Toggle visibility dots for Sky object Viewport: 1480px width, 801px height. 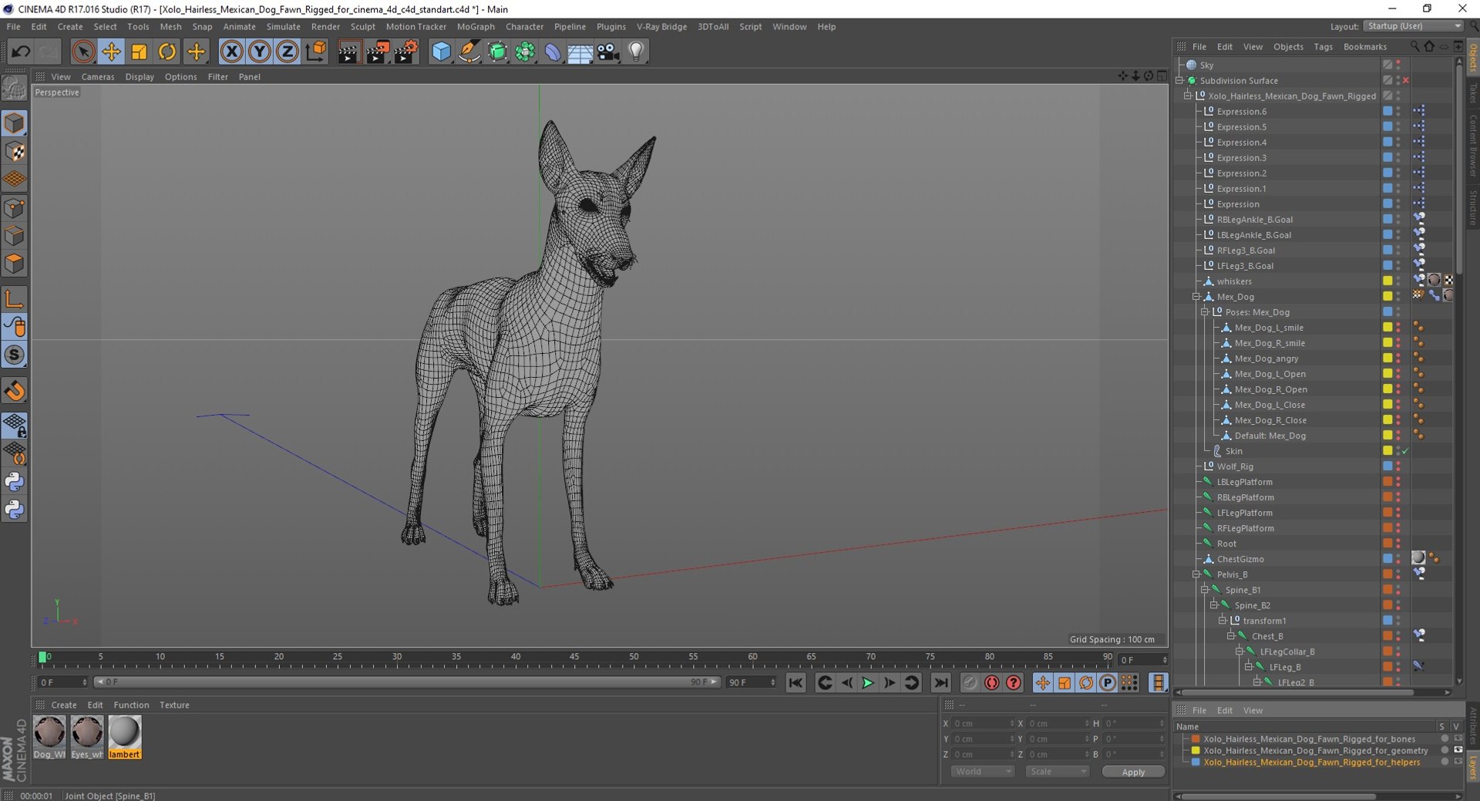[x=1398, y=66]
